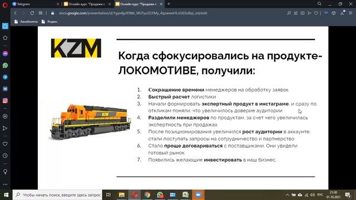Go forward to next page

pos(23,13)
